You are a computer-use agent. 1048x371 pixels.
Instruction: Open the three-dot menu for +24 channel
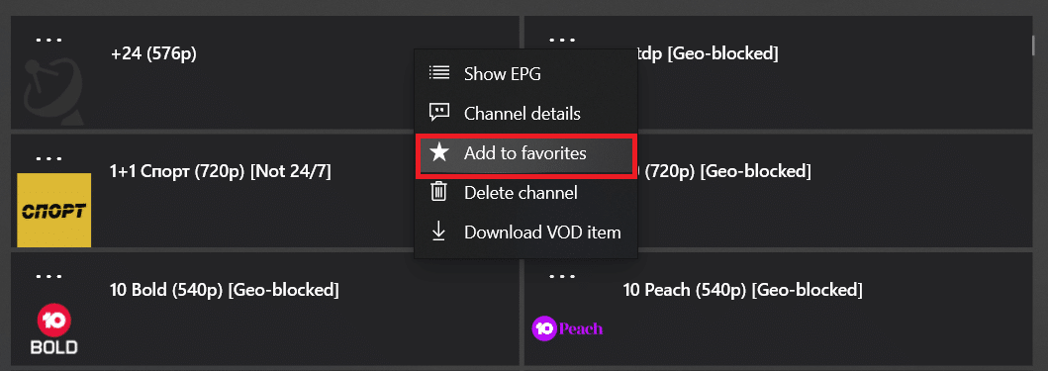[48, 39]
